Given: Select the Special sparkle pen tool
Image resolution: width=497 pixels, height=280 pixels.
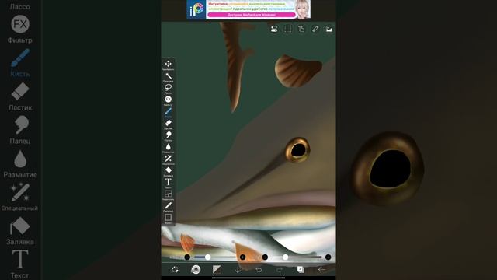Looking at the screenshot, I should click(x=168, y=159).
